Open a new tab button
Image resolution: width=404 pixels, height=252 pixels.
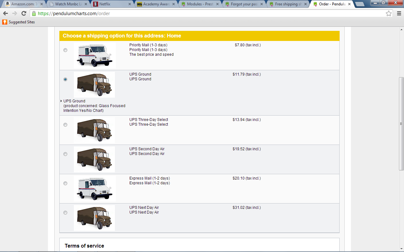(360, 4)
